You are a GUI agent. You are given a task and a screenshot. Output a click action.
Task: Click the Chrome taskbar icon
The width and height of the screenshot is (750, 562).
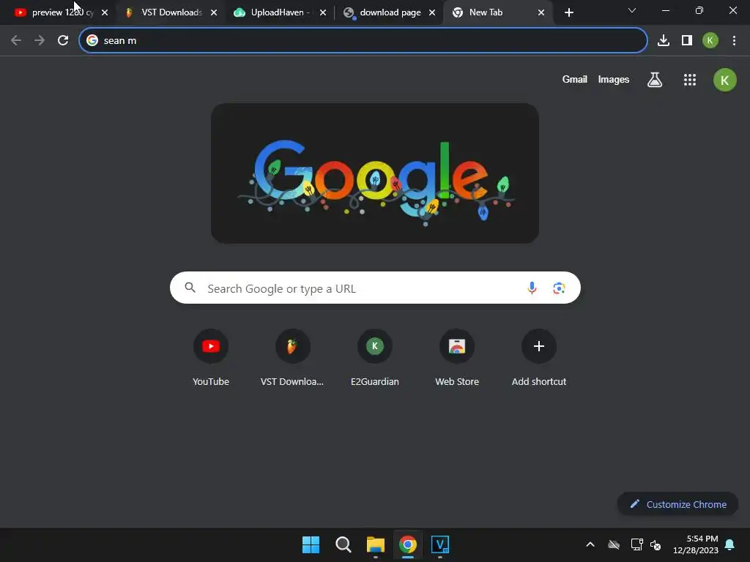click(x=407, y=544)
